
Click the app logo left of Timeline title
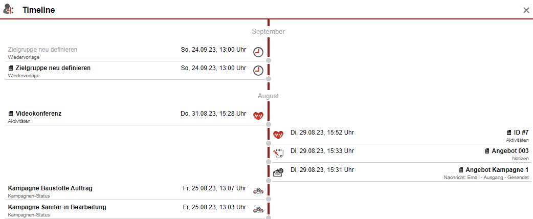click(9, 10)
